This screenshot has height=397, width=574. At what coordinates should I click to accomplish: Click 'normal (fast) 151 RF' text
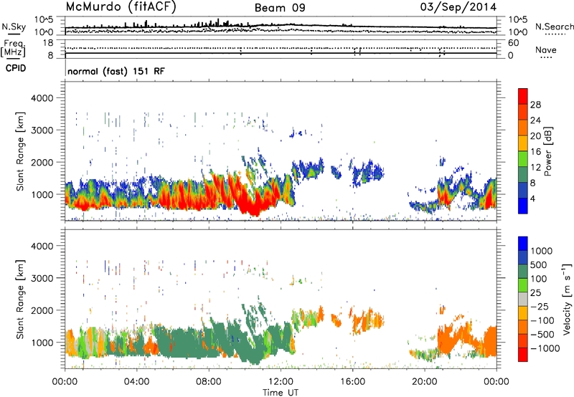click(x=116, y=71)
